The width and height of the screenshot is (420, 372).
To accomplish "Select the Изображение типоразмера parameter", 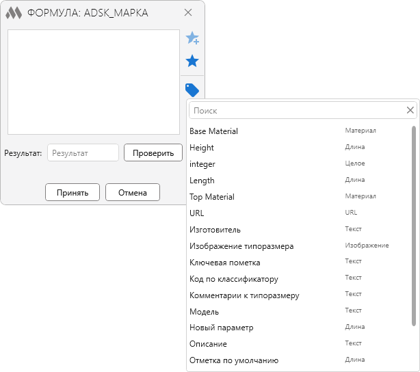I will 300,246.
